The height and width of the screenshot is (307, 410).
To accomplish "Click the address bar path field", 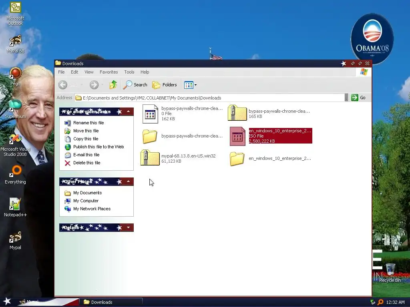I will coord(209,98).
